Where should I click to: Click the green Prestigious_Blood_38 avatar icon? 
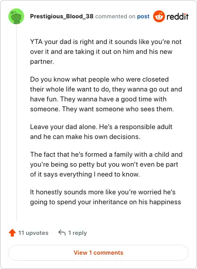click(16, 16)
